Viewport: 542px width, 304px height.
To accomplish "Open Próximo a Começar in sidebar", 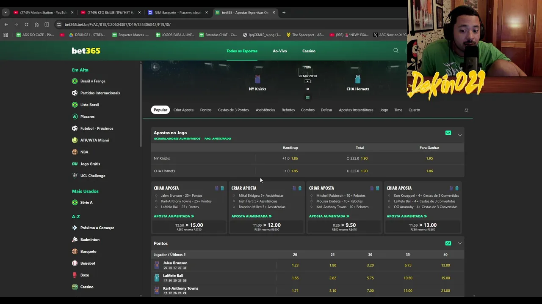I will coord(97,228).
